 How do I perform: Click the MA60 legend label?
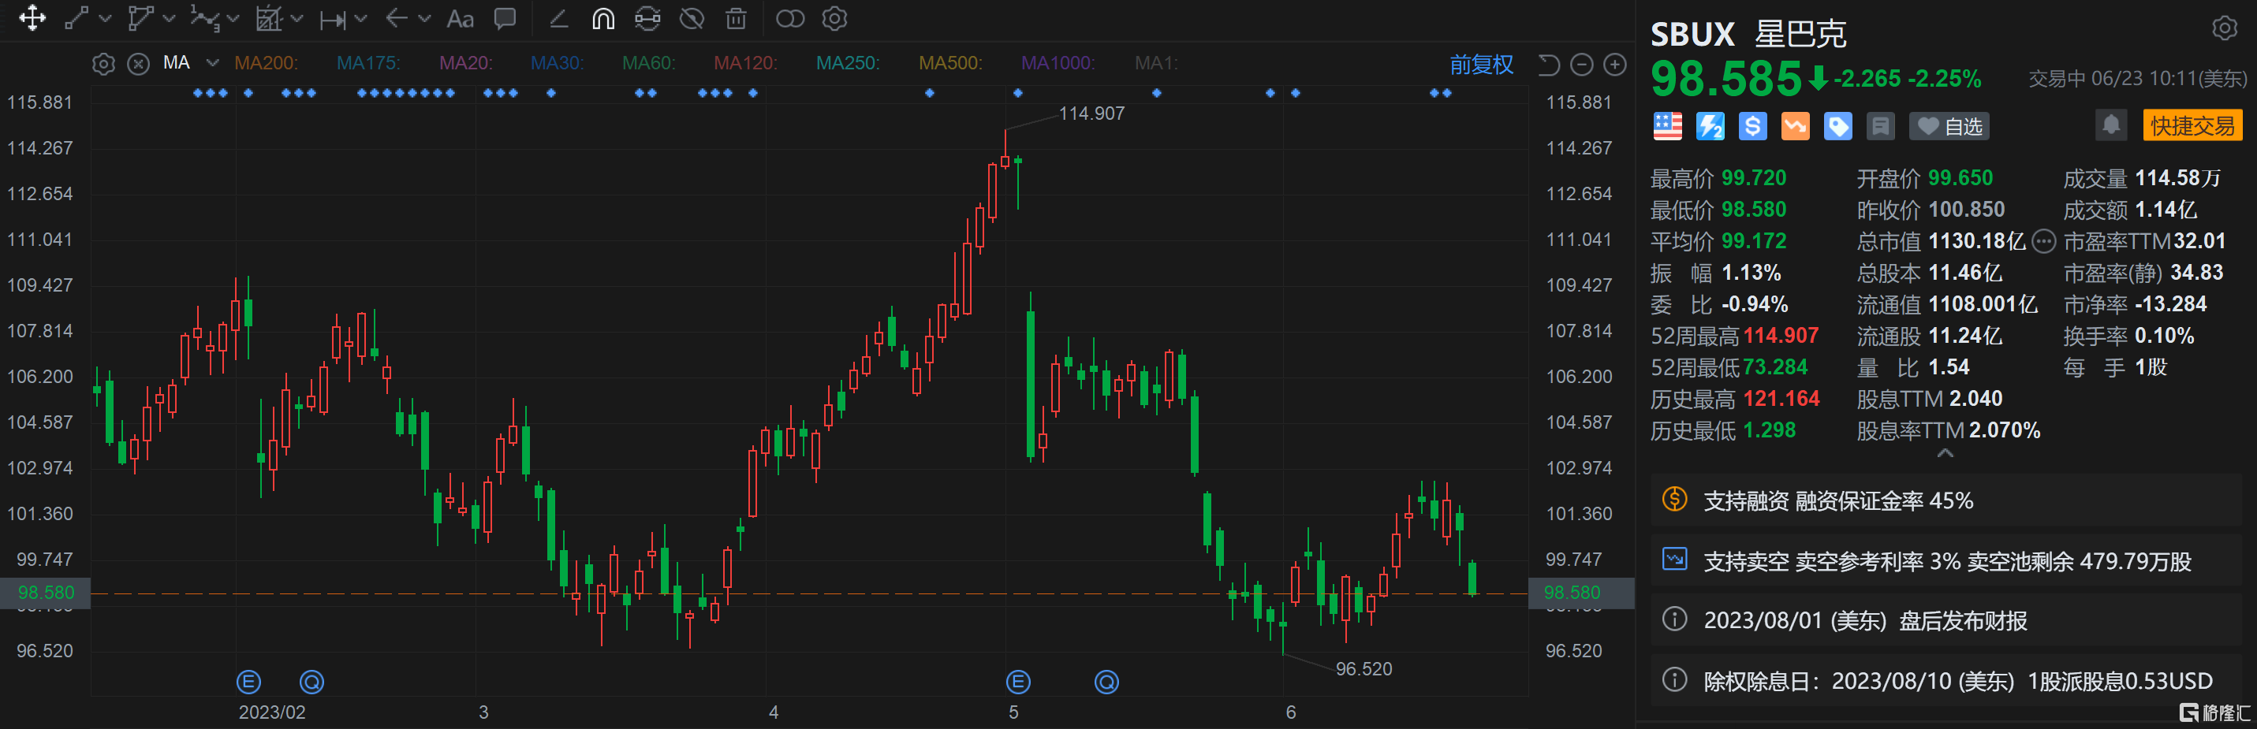pos(649,63)
